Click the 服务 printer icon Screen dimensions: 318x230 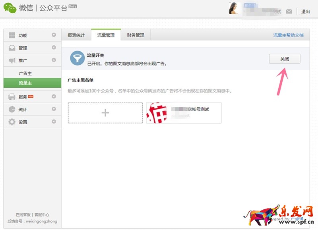coord(12,97)
